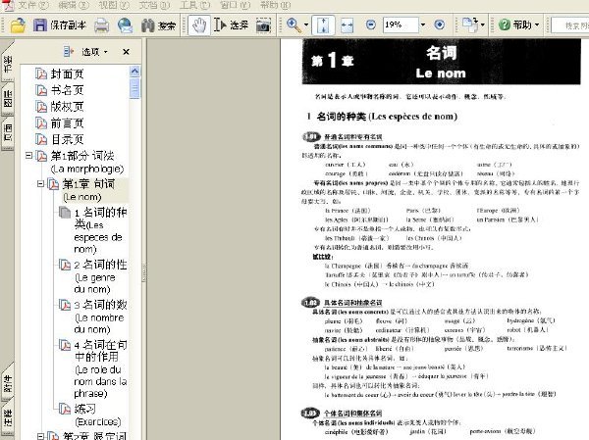Select the Zoom In magnifier tool
The image size is (589, 440).
[294, 25]
